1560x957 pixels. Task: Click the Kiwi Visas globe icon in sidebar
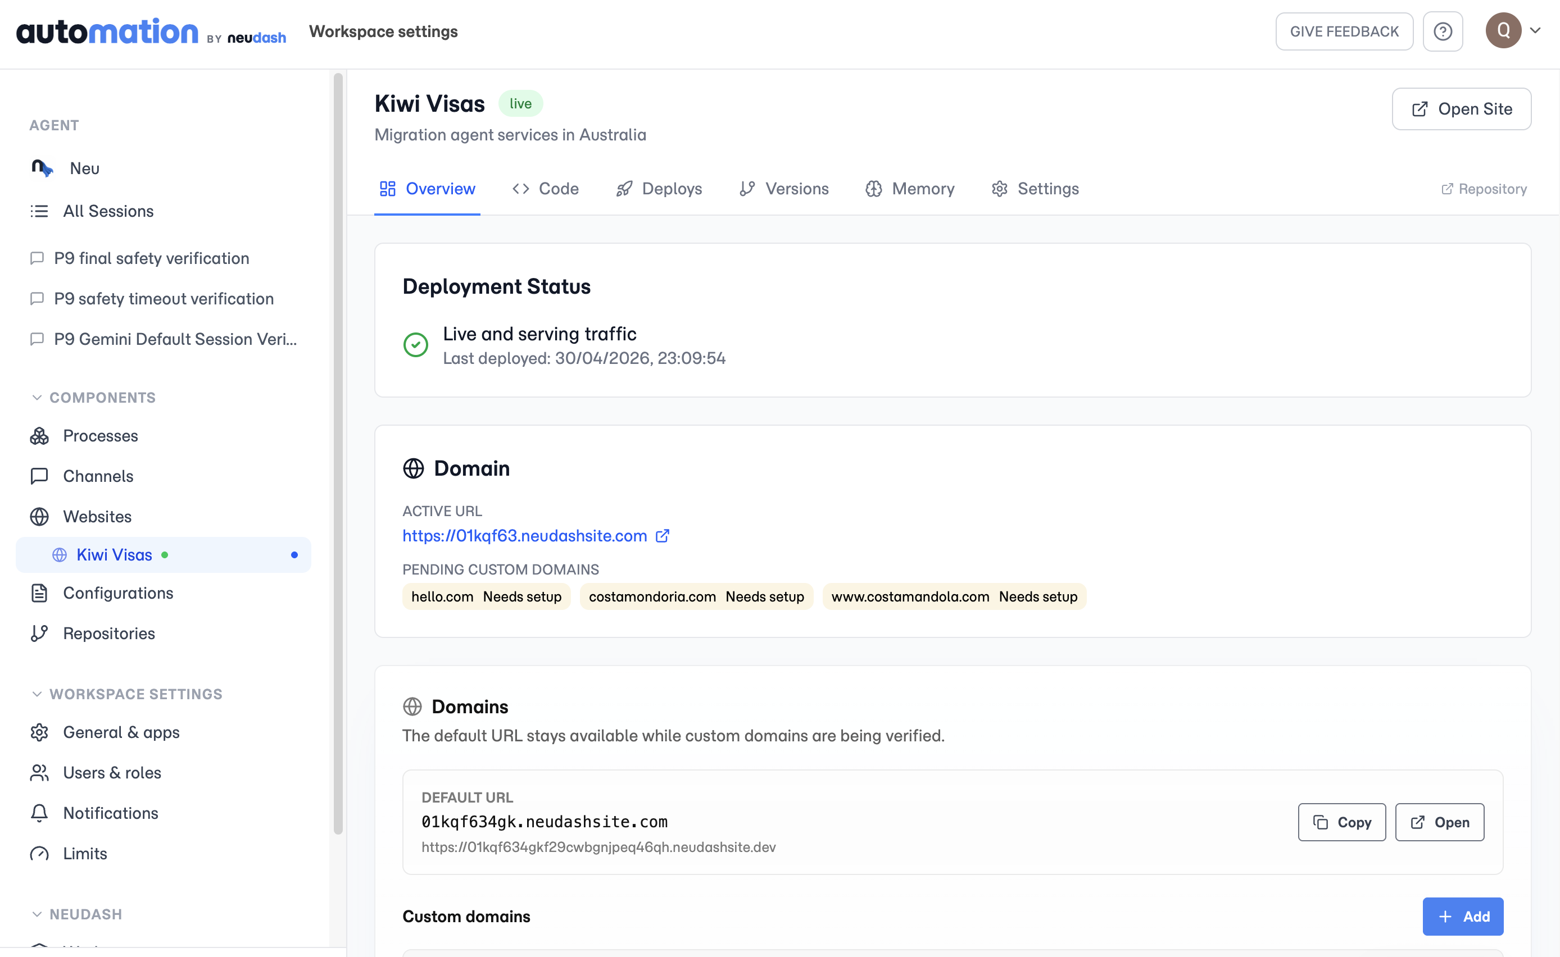60,555
